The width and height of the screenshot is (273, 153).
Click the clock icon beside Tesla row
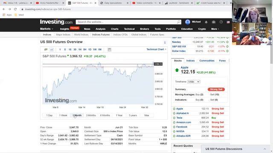point(174,118)
